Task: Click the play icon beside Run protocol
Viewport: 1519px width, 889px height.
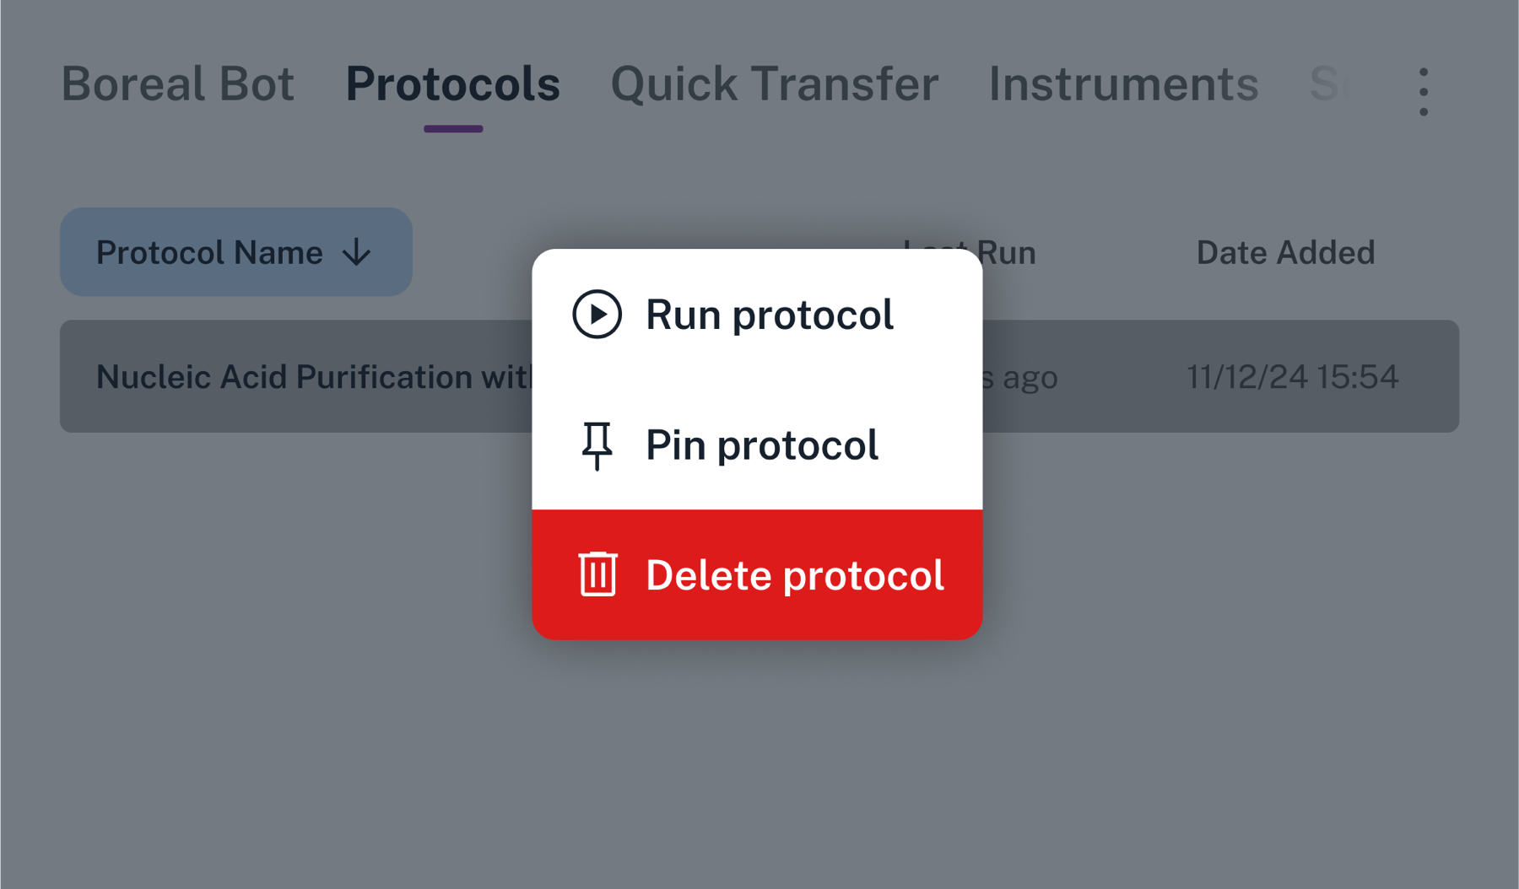Action: pos(597,315)
